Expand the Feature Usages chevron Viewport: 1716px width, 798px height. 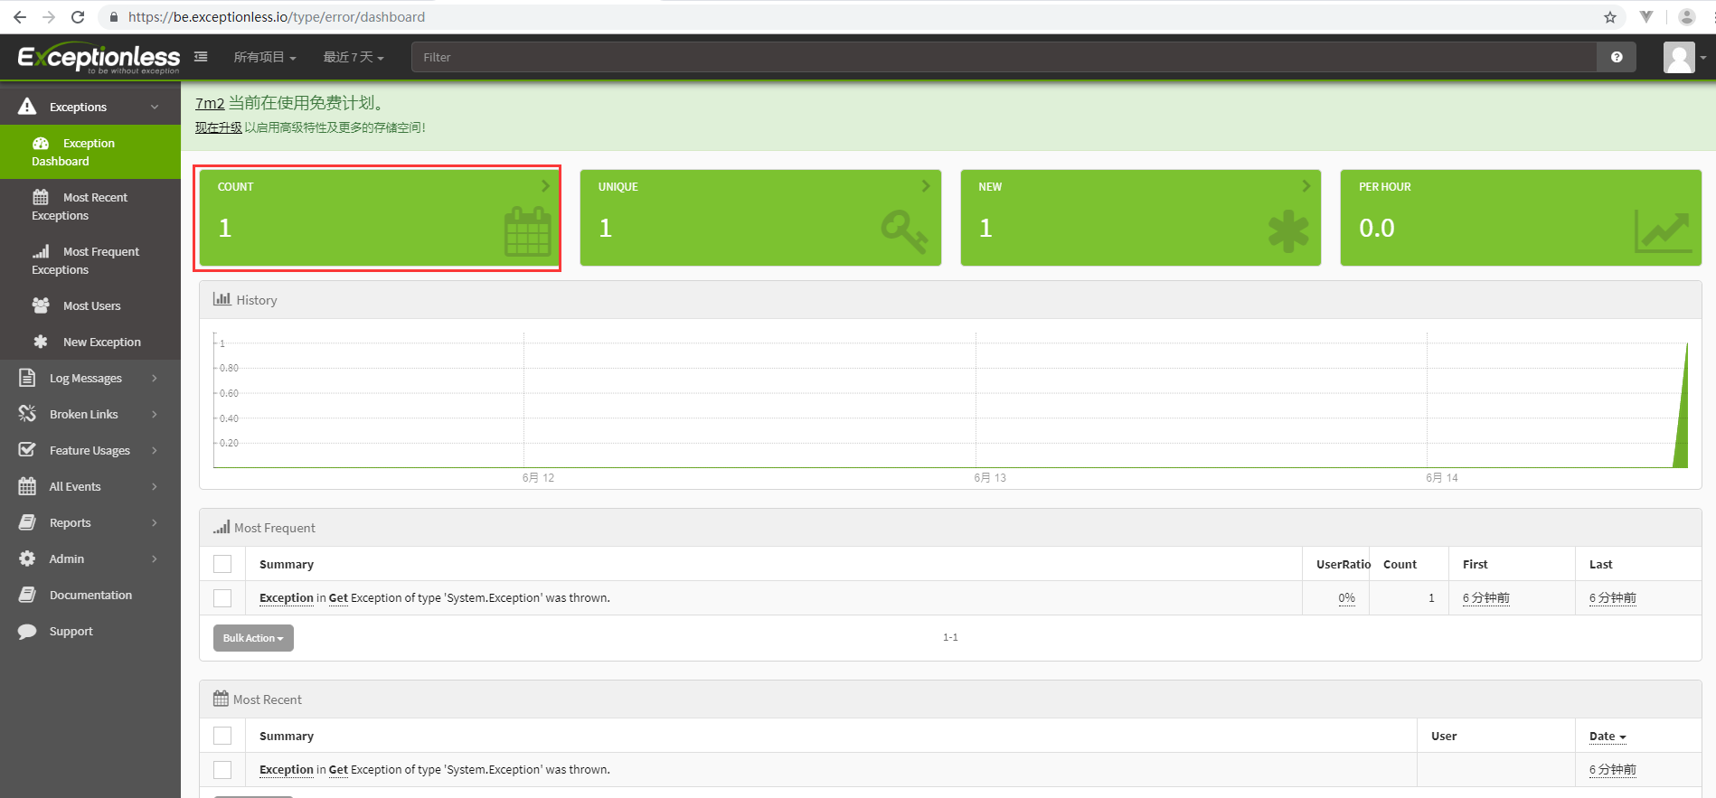coord(155,450)
